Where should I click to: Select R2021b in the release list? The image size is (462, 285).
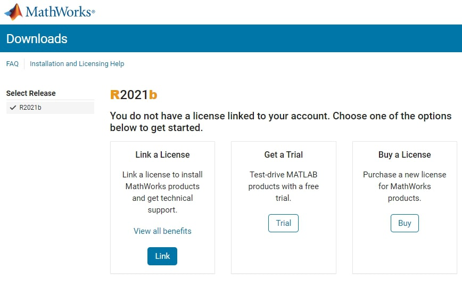[30, 108]
